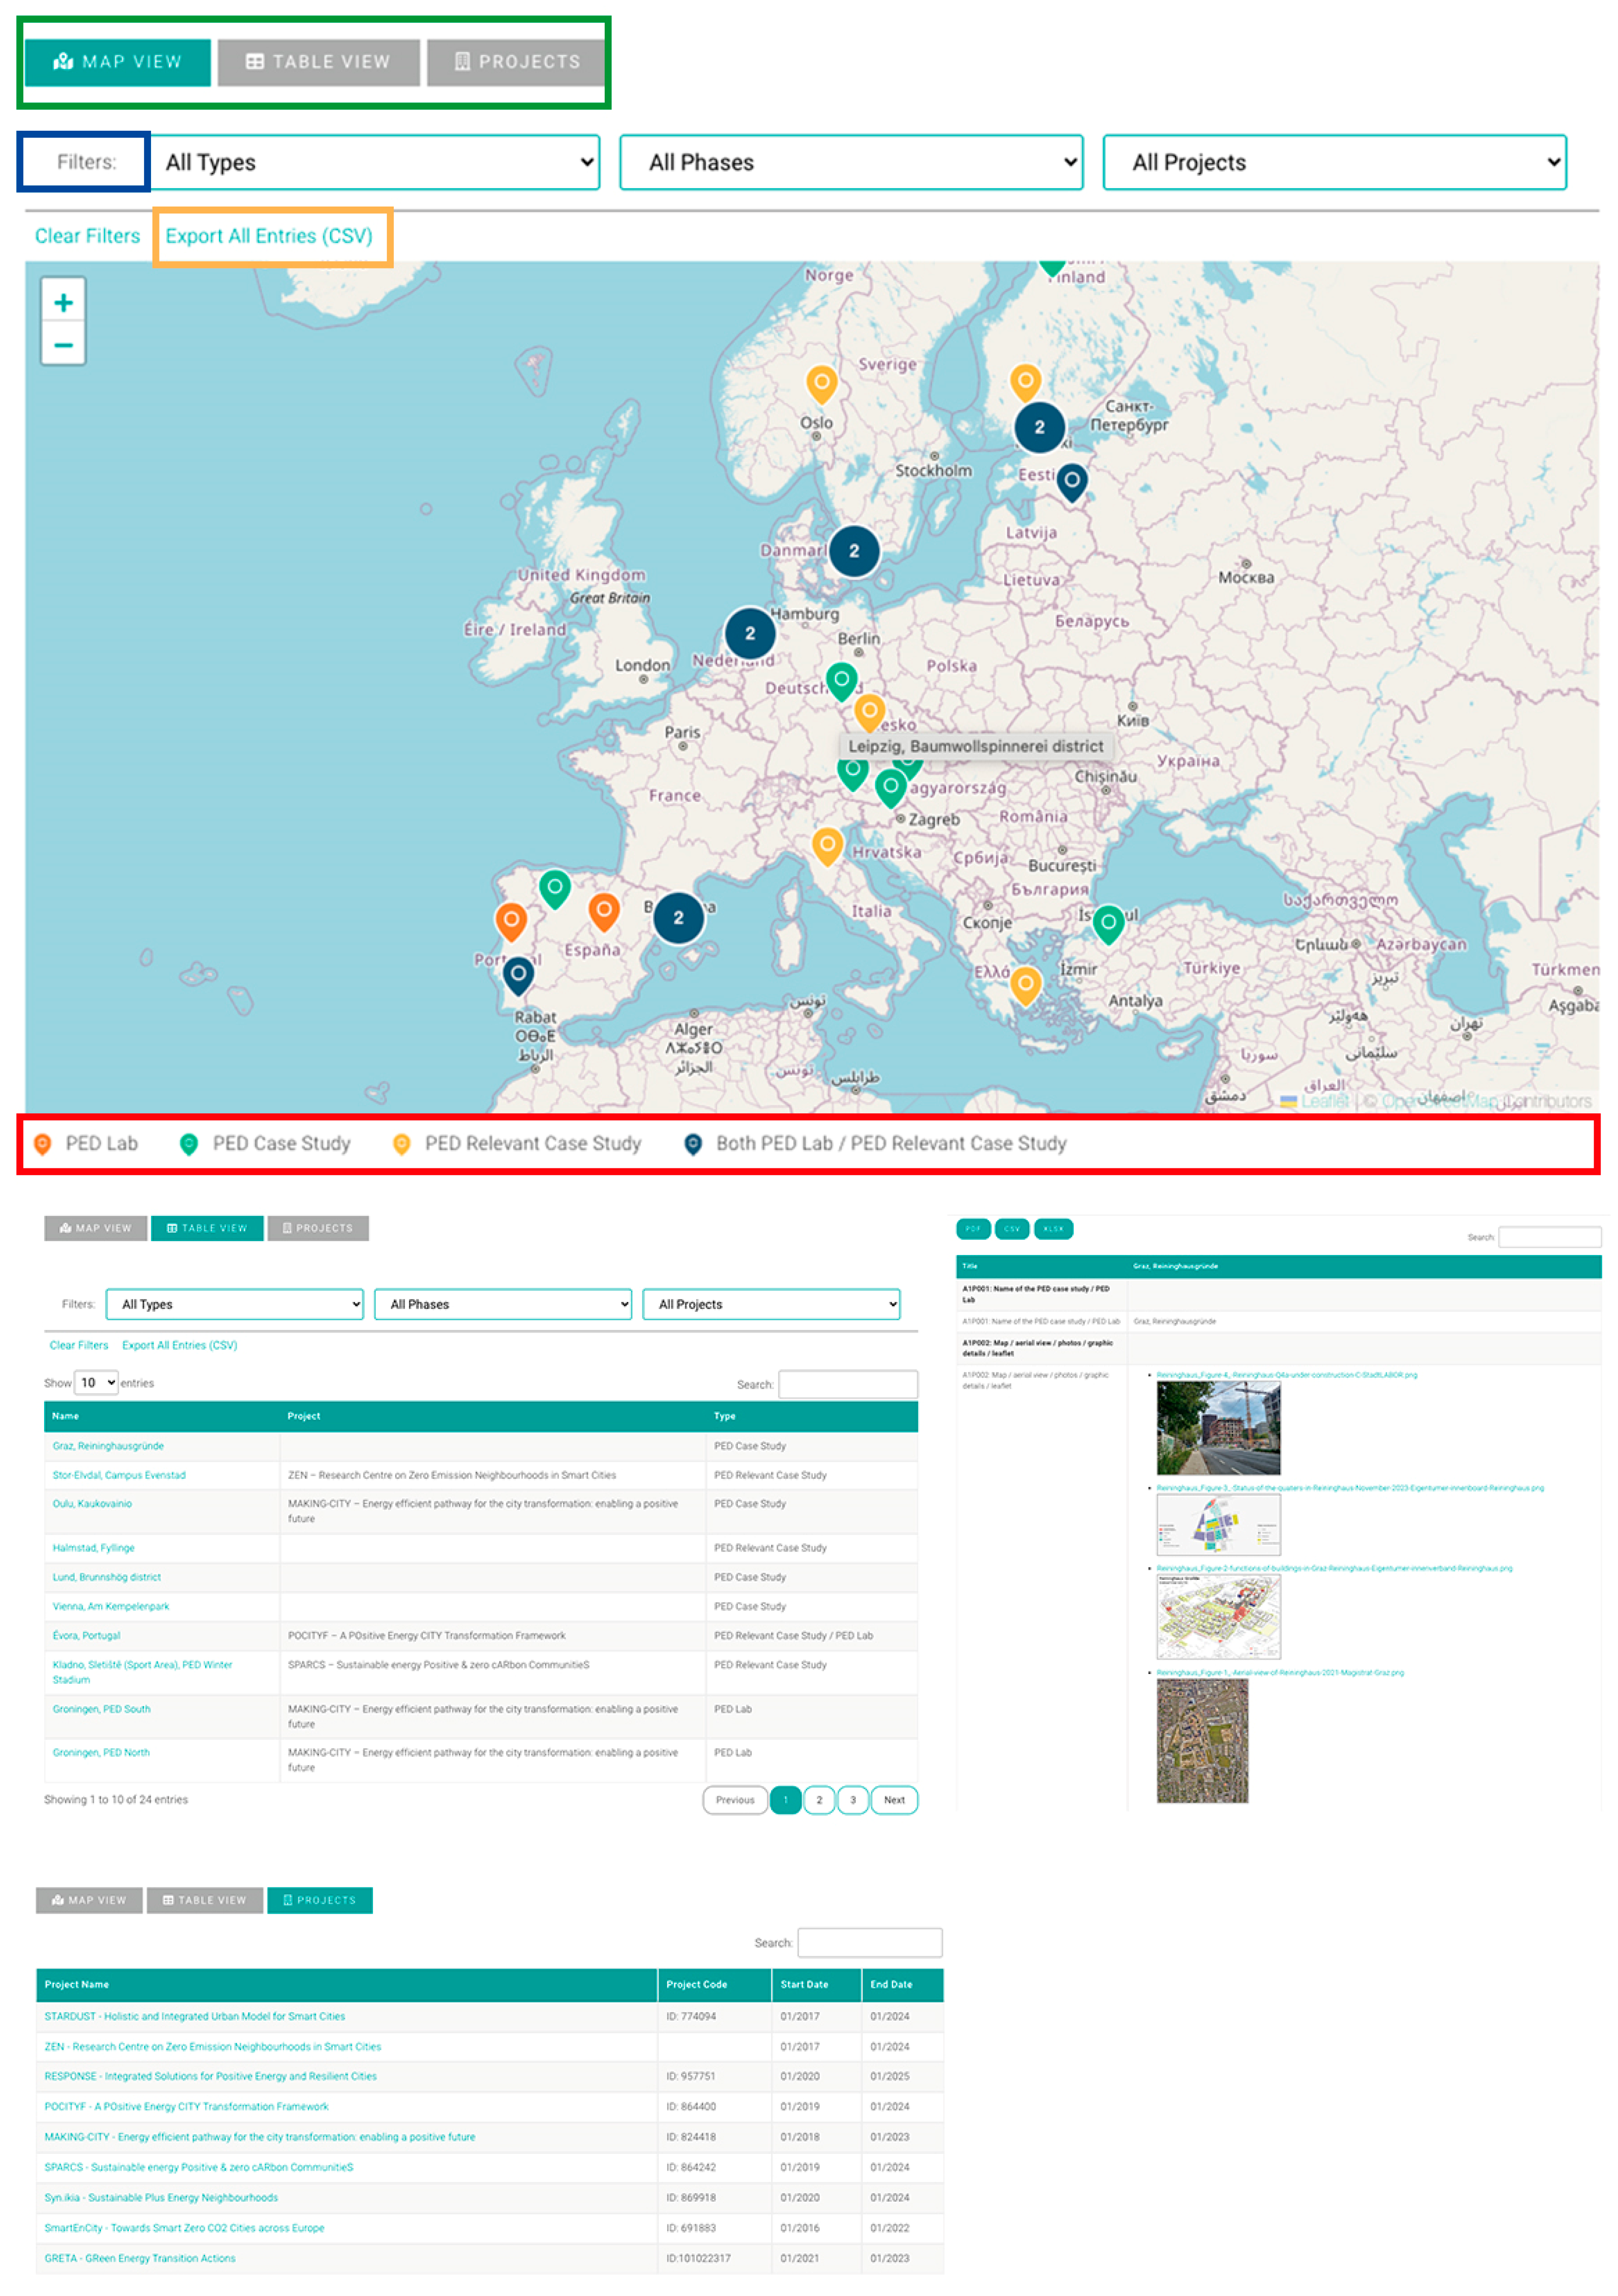1618x2296 pixels.
Task: Click the green marker near Istanbul
Action: [1107, 922]
